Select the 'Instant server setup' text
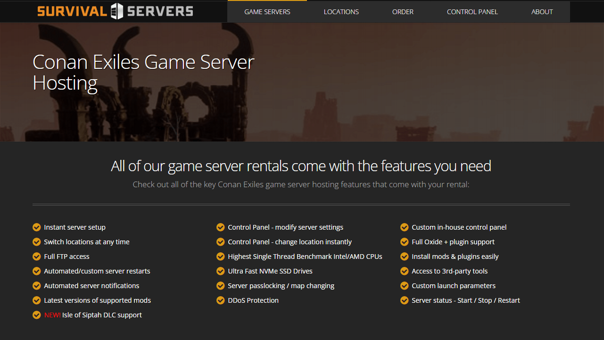 tap(74, 227)
